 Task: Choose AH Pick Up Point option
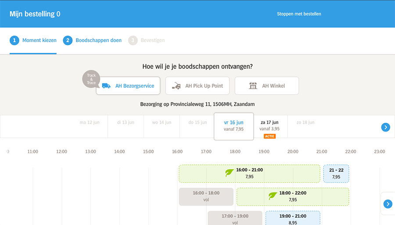197,86
